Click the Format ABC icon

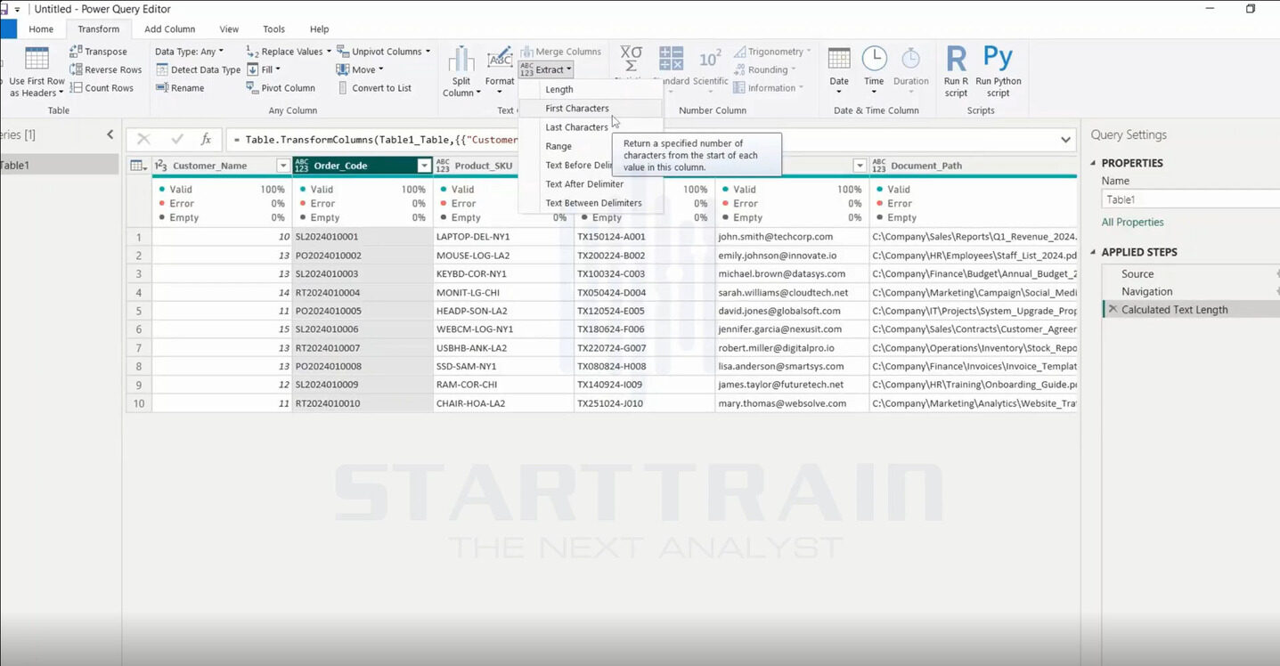pos(500,59)
